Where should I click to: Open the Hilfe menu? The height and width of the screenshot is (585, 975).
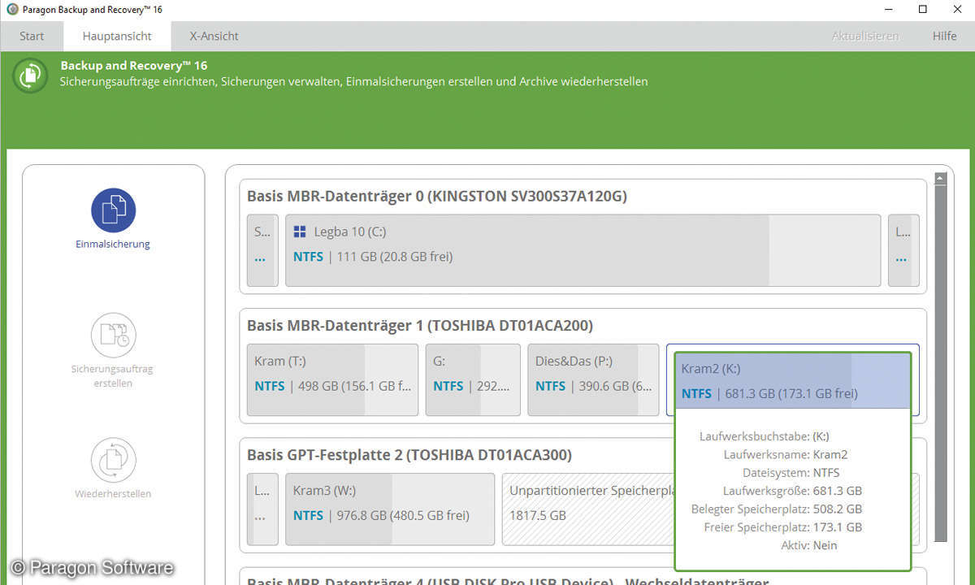click(944, 36)
